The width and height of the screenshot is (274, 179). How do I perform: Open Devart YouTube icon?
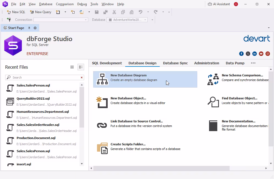coord(261,54)
